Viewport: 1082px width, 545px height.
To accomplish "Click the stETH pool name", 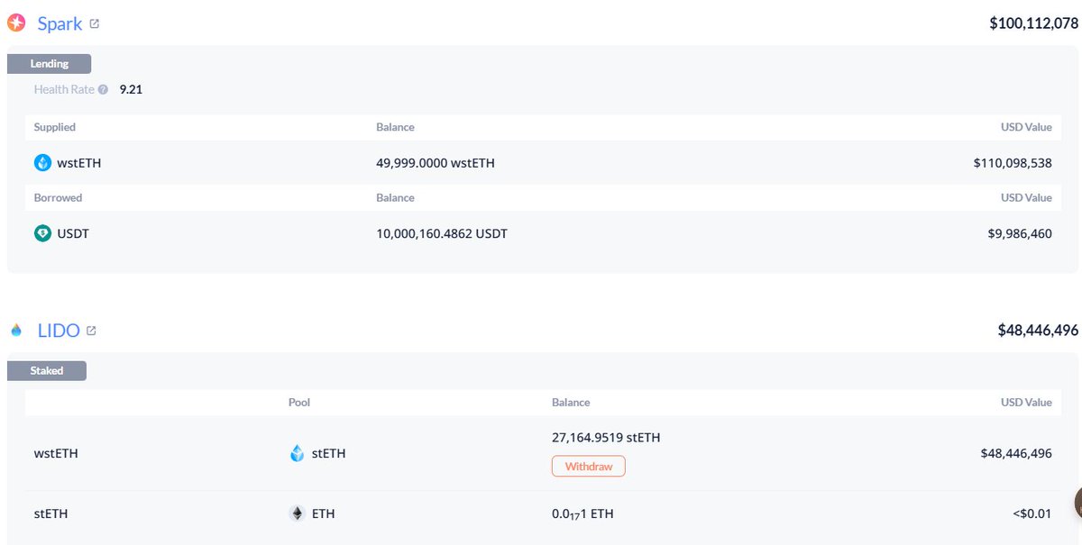I will (x=328, y=453).
